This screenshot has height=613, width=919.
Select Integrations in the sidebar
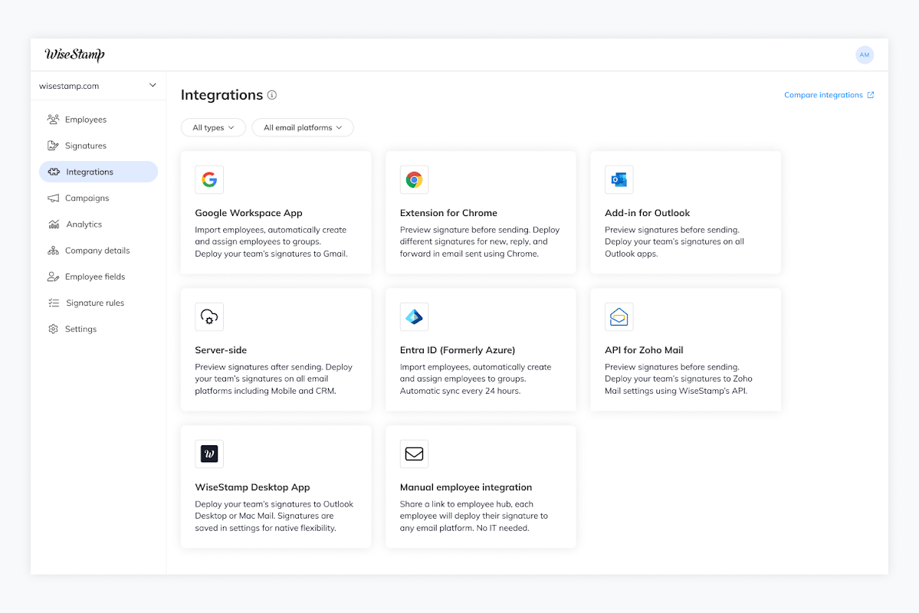(x=98, y=172)
